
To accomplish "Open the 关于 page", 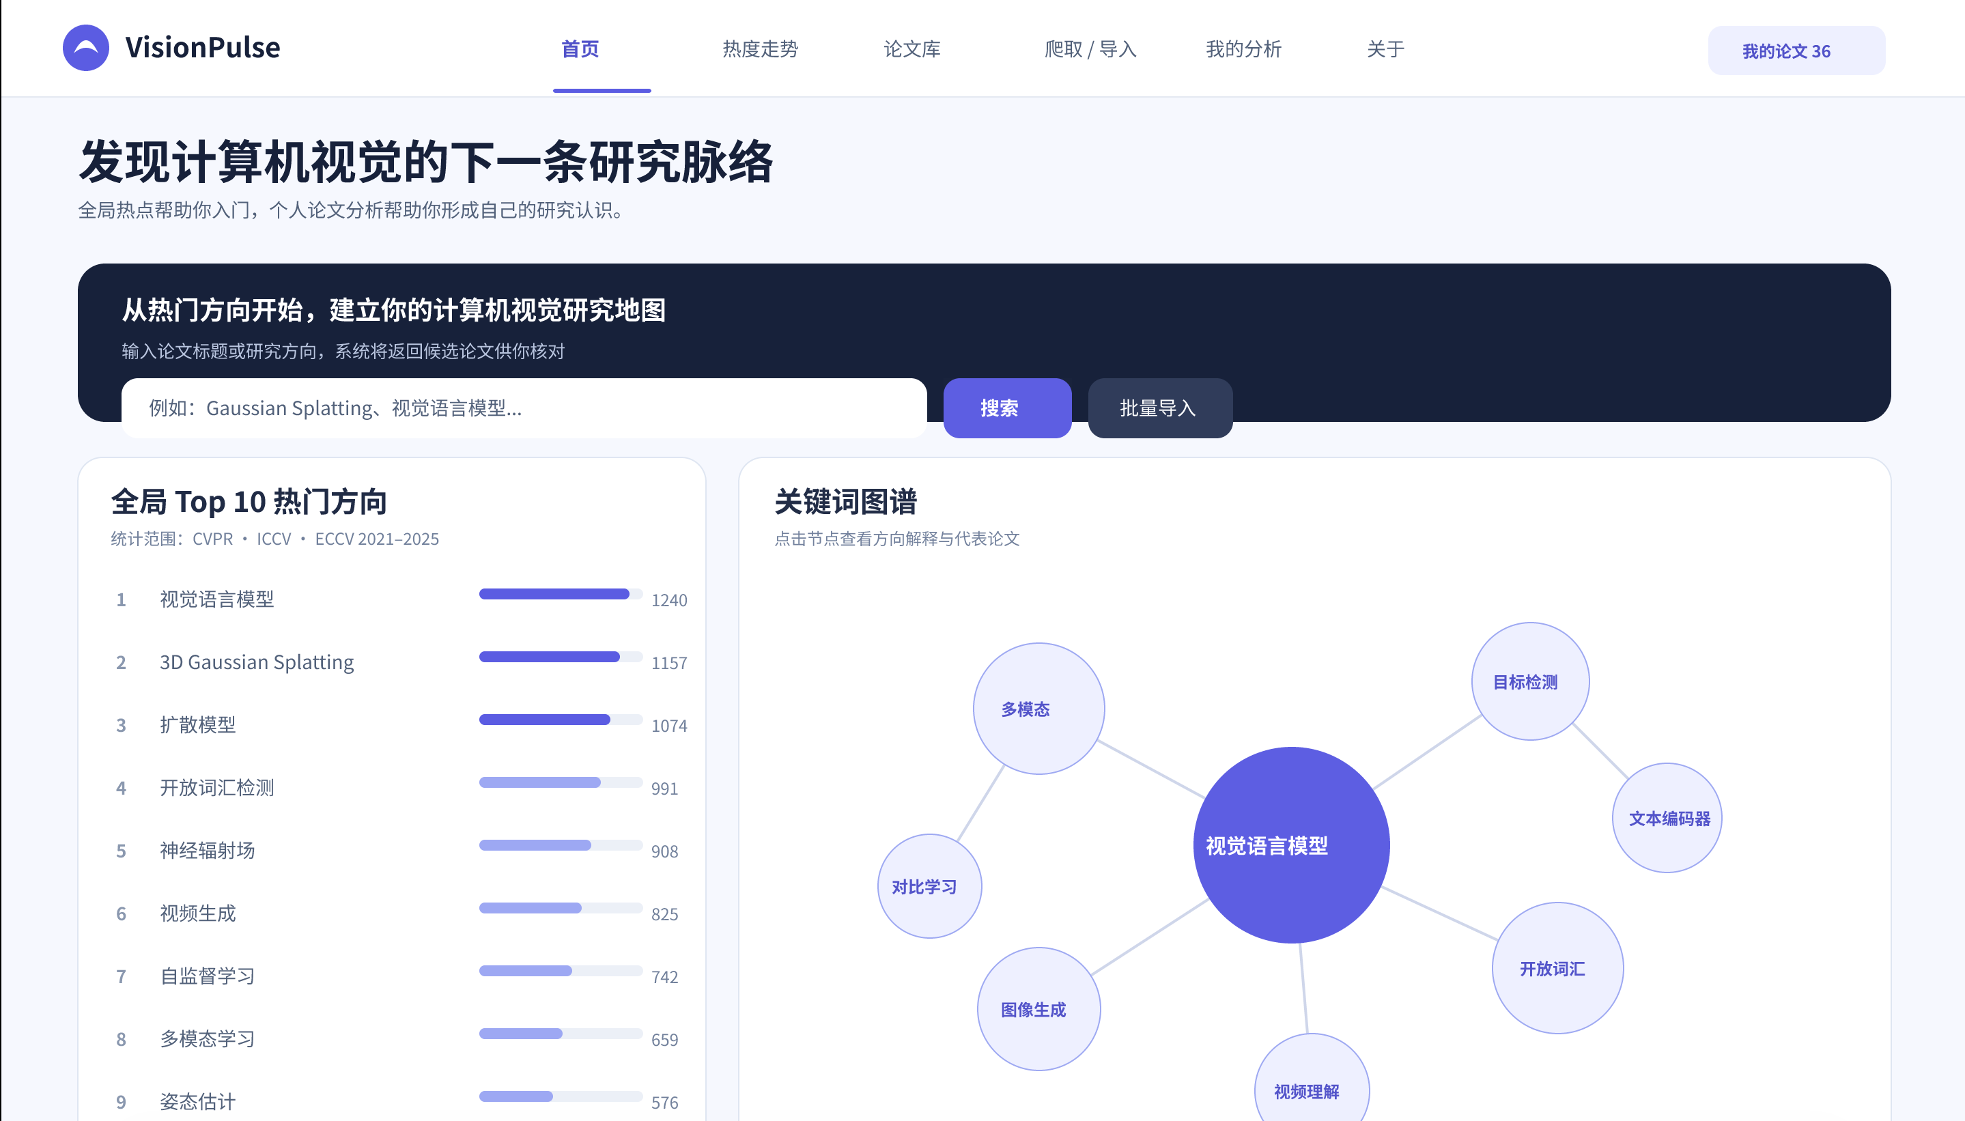I will point(1385,49).
